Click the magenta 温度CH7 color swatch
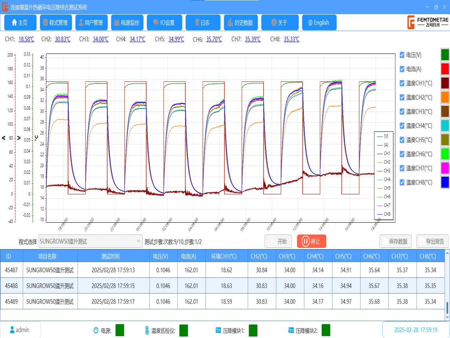This screenshot has height=338, width=450. [x=444, y=168]
